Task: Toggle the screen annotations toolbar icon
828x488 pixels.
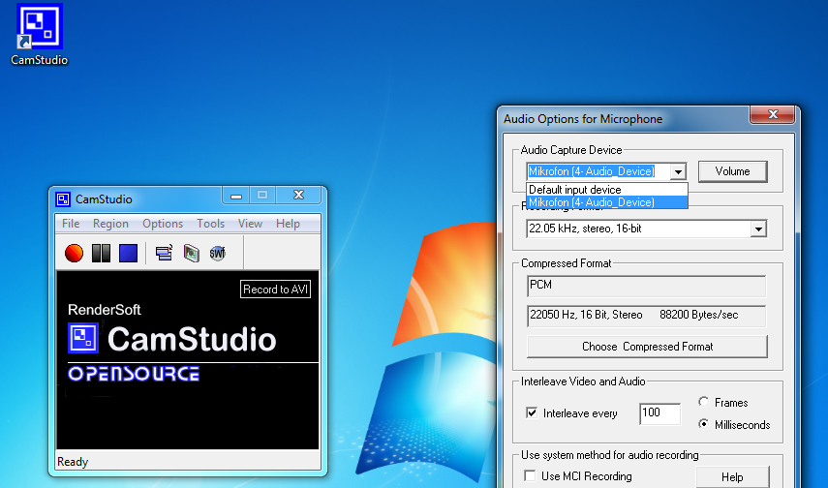Action: (165, 253)
